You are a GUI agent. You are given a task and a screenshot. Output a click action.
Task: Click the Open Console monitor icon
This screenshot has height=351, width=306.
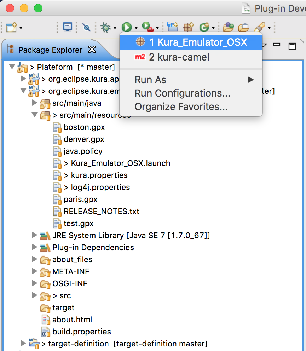pyautogui.click(x=67, y=27)
